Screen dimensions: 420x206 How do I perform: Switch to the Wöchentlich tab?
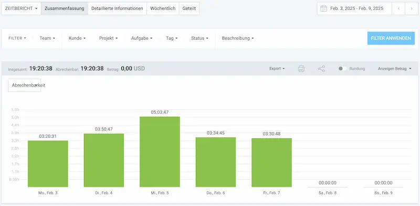coord(163,8)
